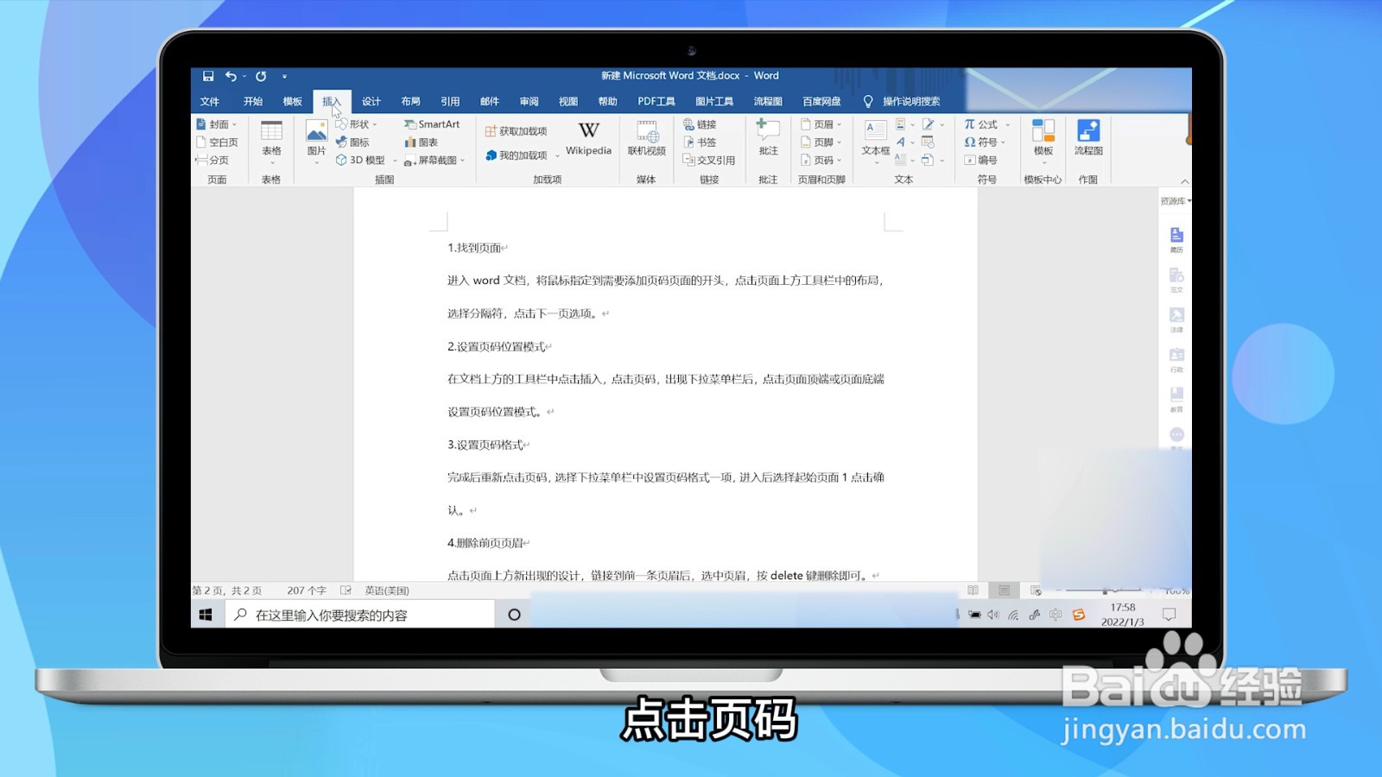Screen dimensions: 1382x777
Task: Insert a SmartArt graphic
Action: click(432, 124)
